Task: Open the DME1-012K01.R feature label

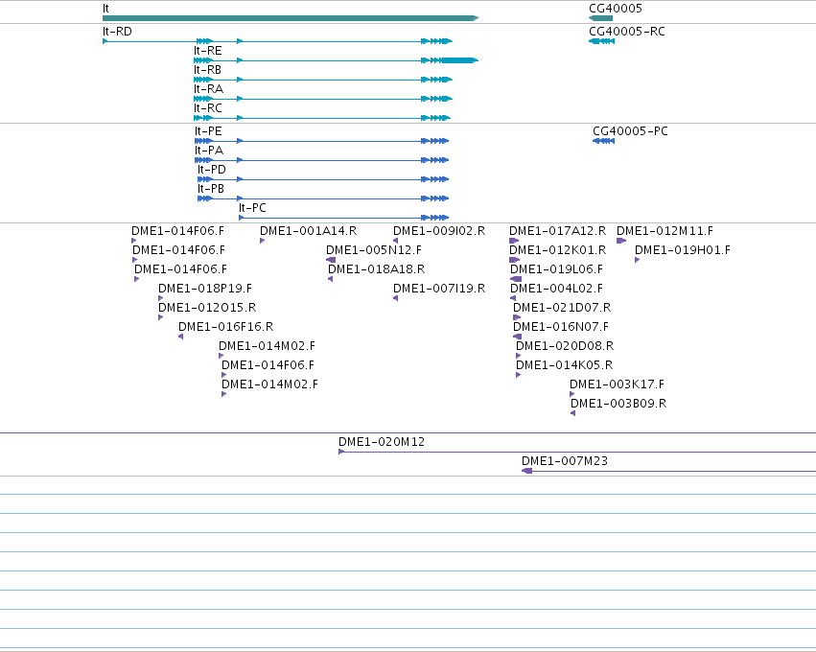Action: (x=557, y=250)
